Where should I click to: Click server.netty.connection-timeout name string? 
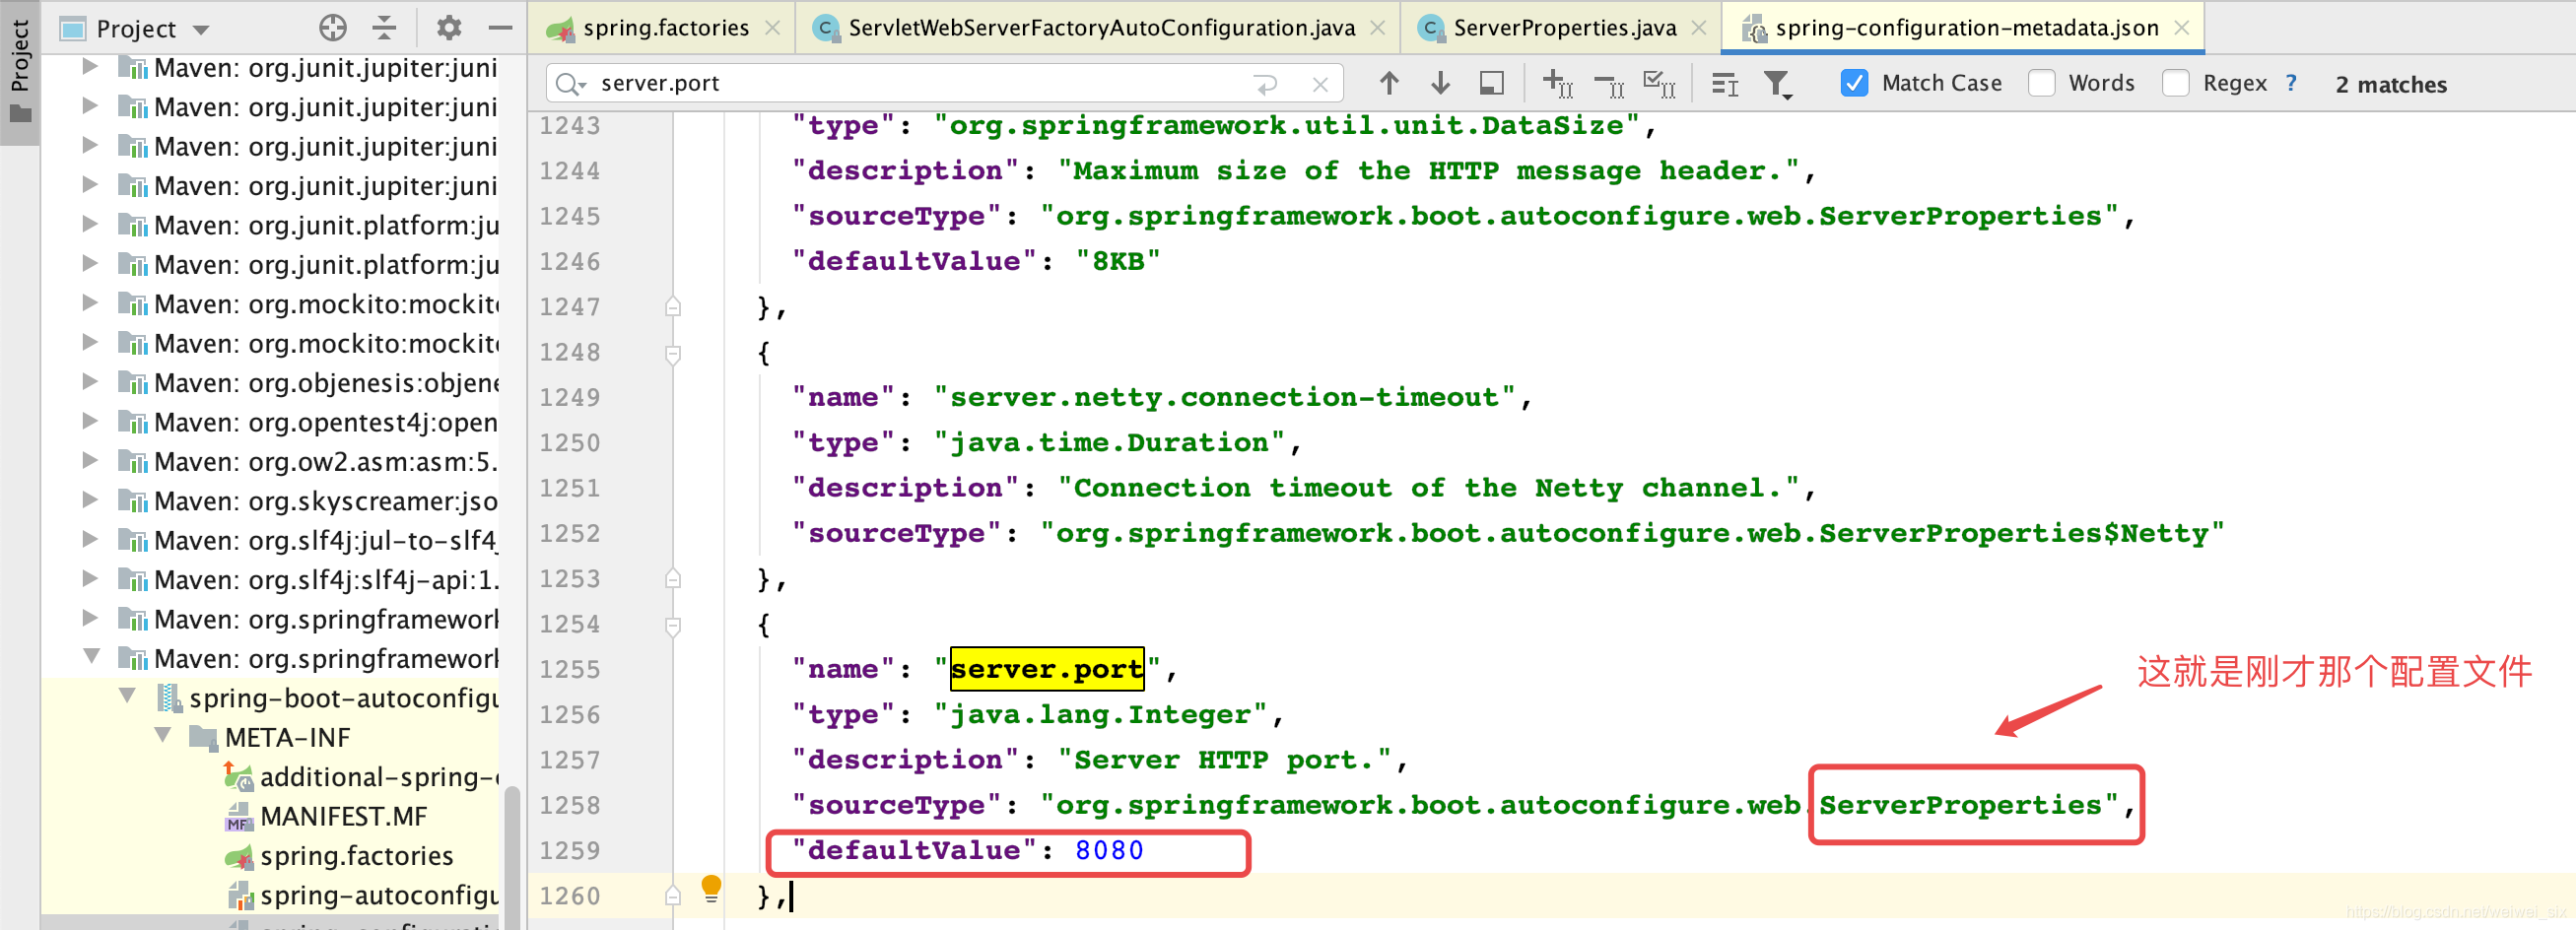1225,397
